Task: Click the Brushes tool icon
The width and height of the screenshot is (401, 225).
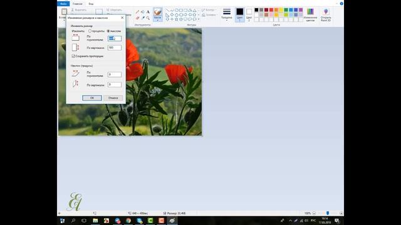Action: click(x=158, y=12)
